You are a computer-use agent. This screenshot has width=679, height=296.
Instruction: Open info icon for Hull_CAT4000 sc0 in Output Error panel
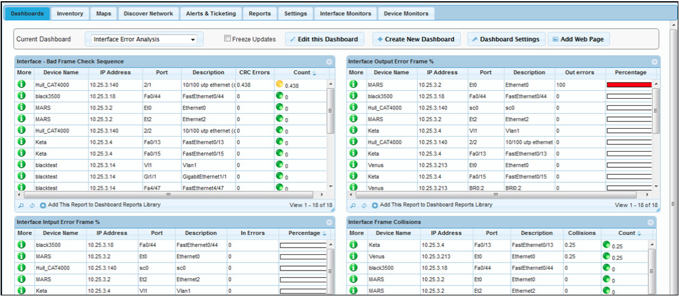coord(354,107)
